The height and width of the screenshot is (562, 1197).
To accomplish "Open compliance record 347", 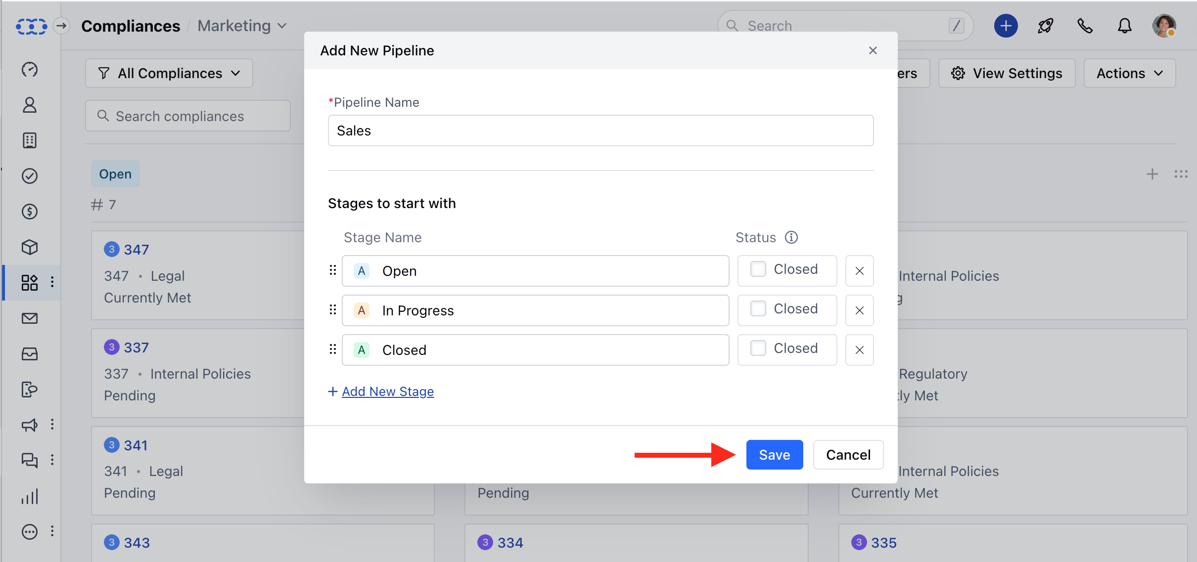I will [137, 250].
